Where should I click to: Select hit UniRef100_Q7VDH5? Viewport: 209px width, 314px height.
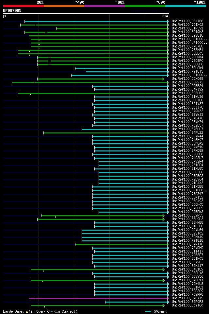[187, 248]
